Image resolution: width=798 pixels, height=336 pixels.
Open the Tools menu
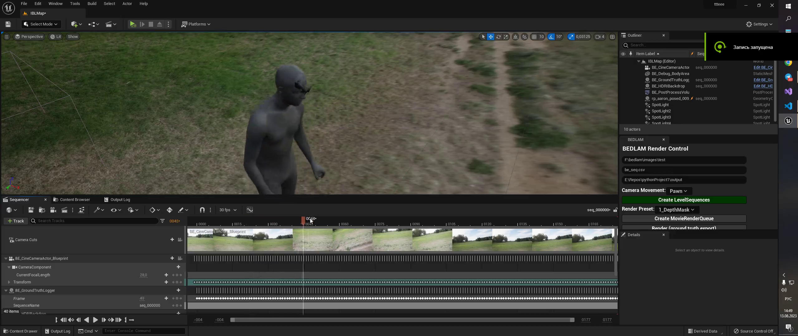pos(75,4)
